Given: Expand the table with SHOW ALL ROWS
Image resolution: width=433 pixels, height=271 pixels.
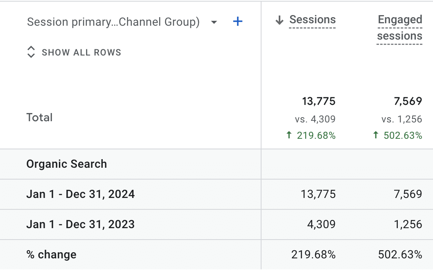Looking at the screenshot, I should [81, 52].
